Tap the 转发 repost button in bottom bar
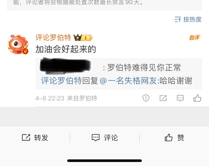The width and height of the screenshot is (209, 166). tap(35, 137)
